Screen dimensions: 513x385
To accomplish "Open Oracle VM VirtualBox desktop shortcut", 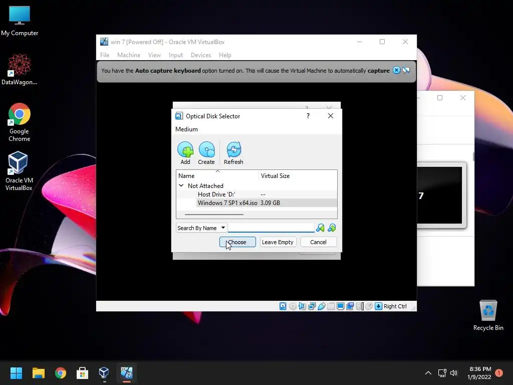I will pos(19,171).
